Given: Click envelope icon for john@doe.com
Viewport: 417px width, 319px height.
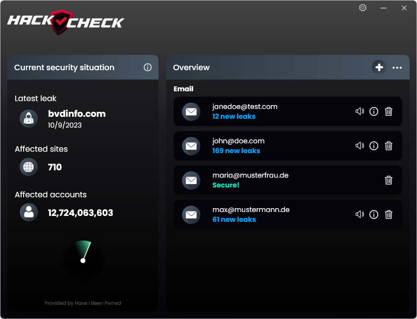Looking at the screenshot, I should [191, 146].
